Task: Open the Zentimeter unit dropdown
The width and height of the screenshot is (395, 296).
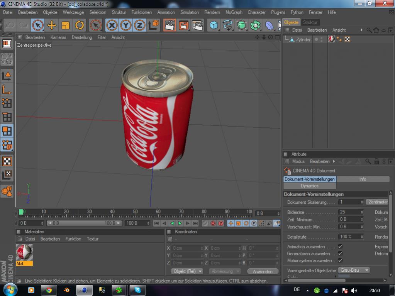Action: [377, 202]
